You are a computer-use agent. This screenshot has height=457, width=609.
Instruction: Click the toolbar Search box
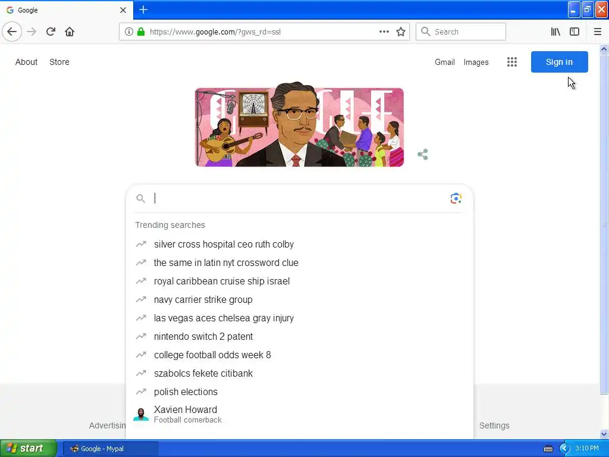(x=461, y=32)
